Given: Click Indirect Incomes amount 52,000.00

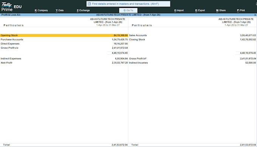Looking at the screenshot, I should click(251, 63).
